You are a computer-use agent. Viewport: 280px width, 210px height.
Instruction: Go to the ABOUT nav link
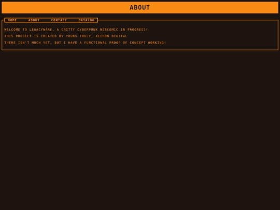[34, 20]
